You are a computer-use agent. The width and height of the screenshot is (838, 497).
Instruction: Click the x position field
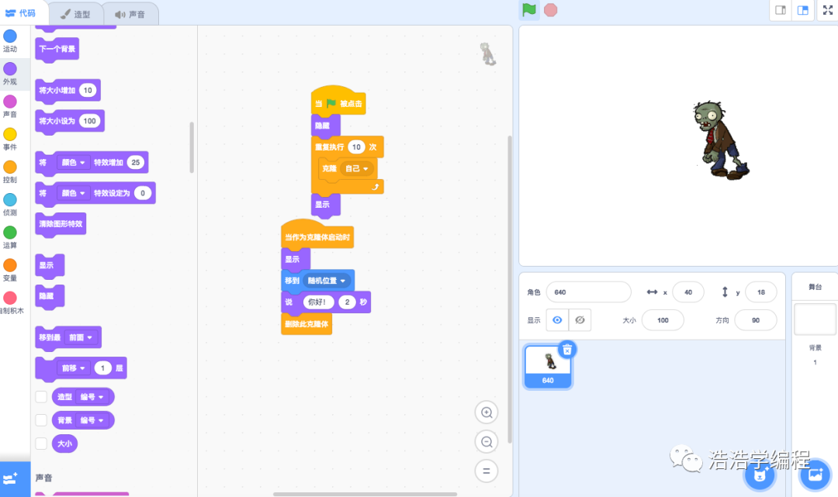point(687,292)
